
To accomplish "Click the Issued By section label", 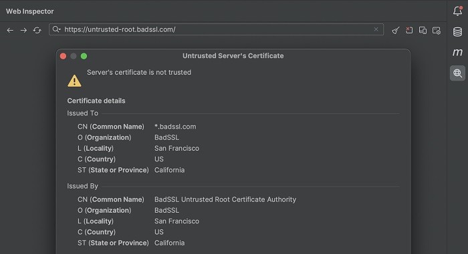I will [x=82, y=186].
